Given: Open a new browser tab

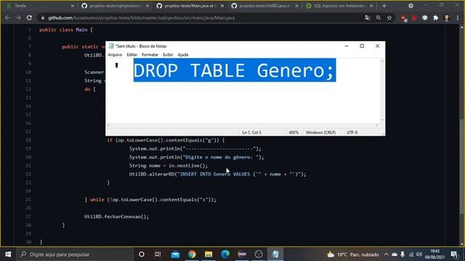Looking at the screenshot, I should click(384, 6).
